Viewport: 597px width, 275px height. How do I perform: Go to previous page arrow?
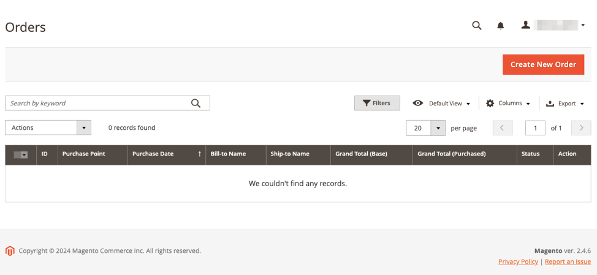pyautogui.click(x=503, y=128)
